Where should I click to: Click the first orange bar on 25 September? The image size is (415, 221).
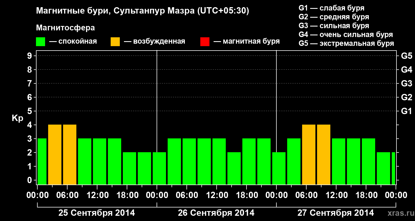55,155
